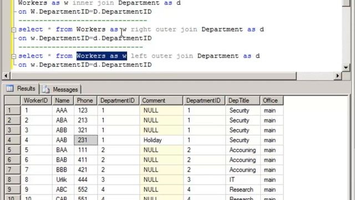Select the Name column header
Image resolution: width=355 pixels, height=200 pixels.
click(x=63, y=101)
